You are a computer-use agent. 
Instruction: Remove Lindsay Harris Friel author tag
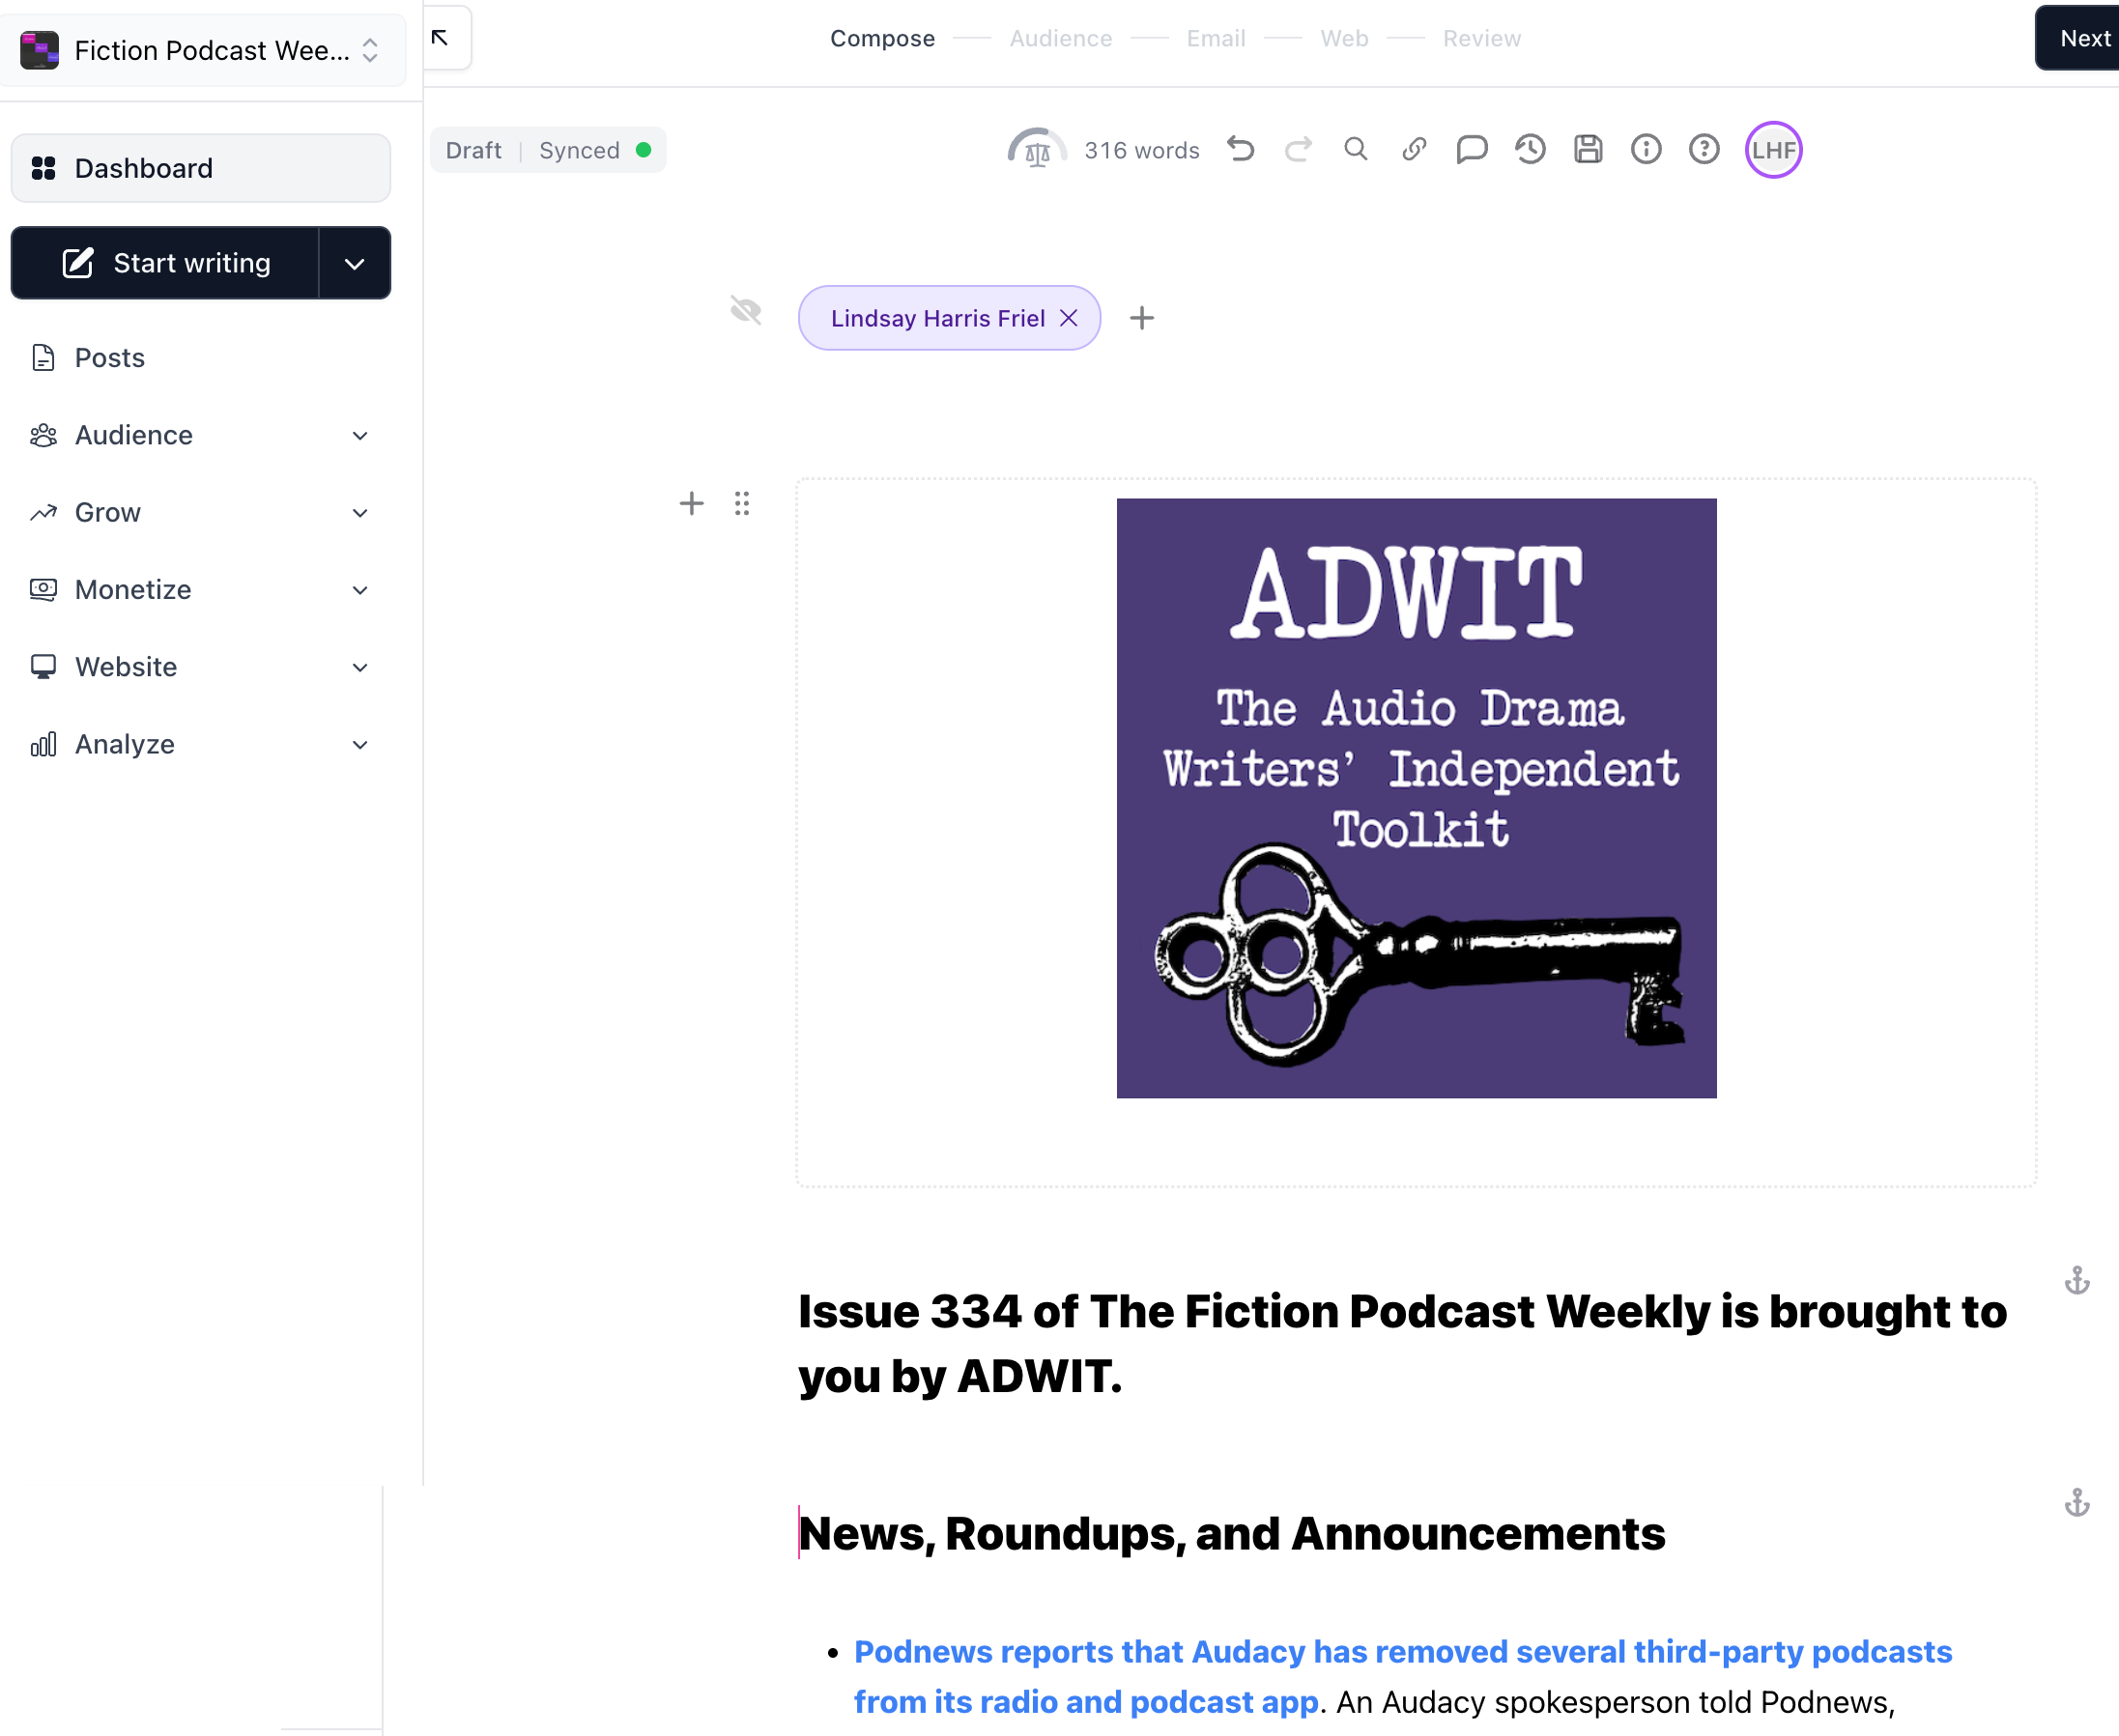coord(1068,318)
